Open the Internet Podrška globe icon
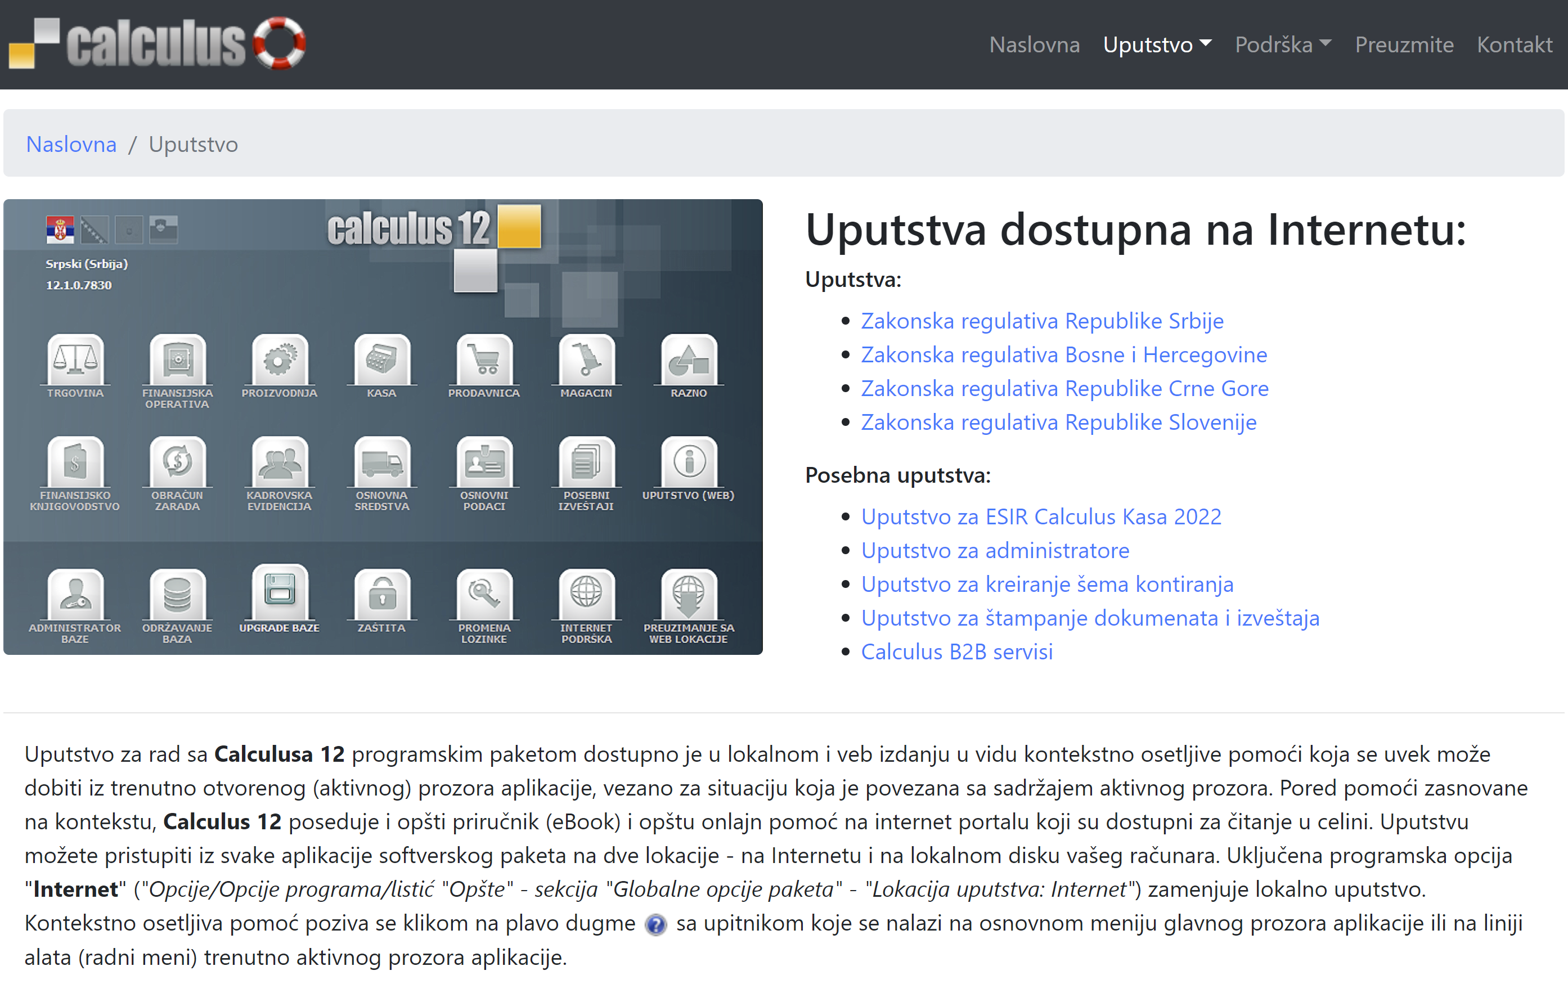Image resolution: width=1568 pixels, height=993 pixels. (x=586, y=595)
